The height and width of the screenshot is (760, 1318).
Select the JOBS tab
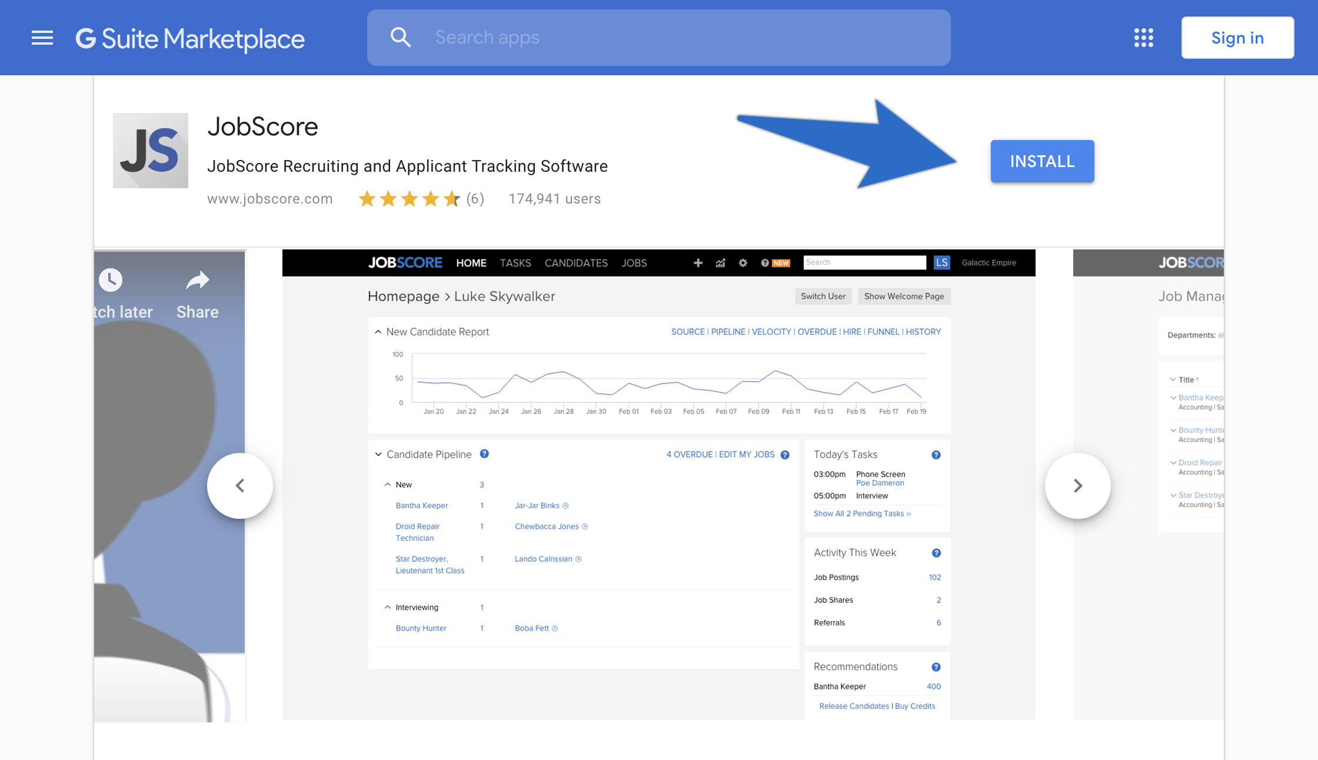634,263
